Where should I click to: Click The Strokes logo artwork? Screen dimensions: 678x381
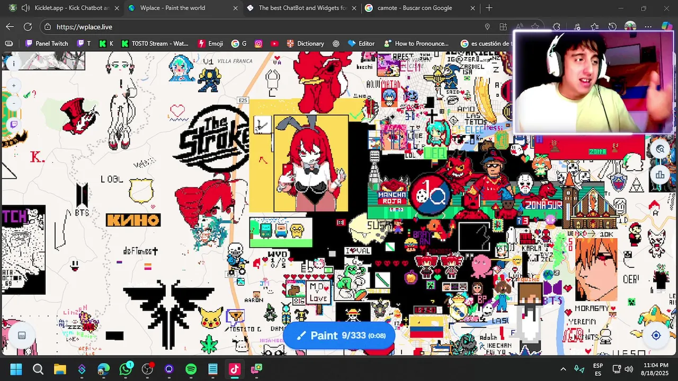(212, 139)
